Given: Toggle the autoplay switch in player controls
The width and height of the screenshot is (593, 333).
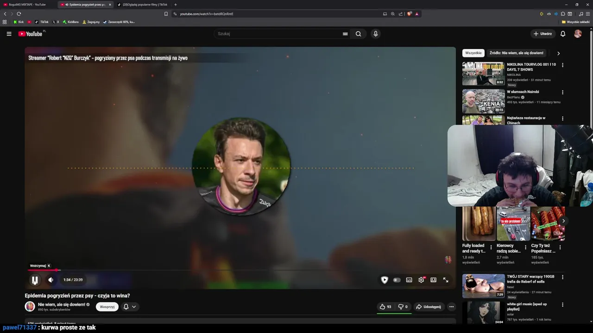Looking at the screenshot, I should click(x=397, y=280).
